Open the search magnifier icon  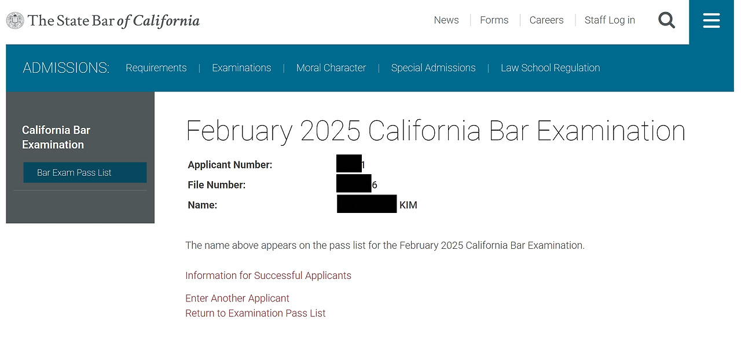(667, 20)
